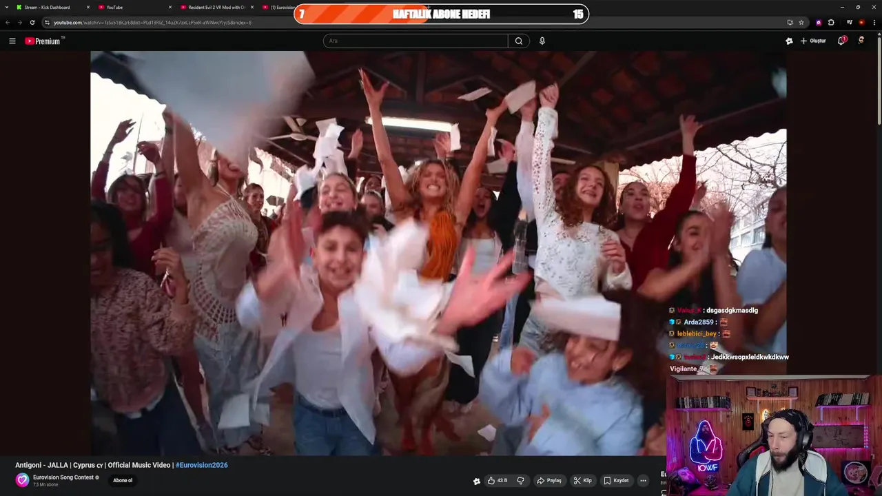Subscribe with the 'Abone ol' button

123,480
